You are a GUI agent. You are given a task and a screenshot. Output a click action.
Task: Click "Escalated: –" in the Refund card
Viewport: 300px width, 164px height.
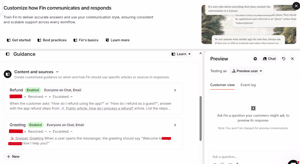pyautogui.click(x=62, y=97)
